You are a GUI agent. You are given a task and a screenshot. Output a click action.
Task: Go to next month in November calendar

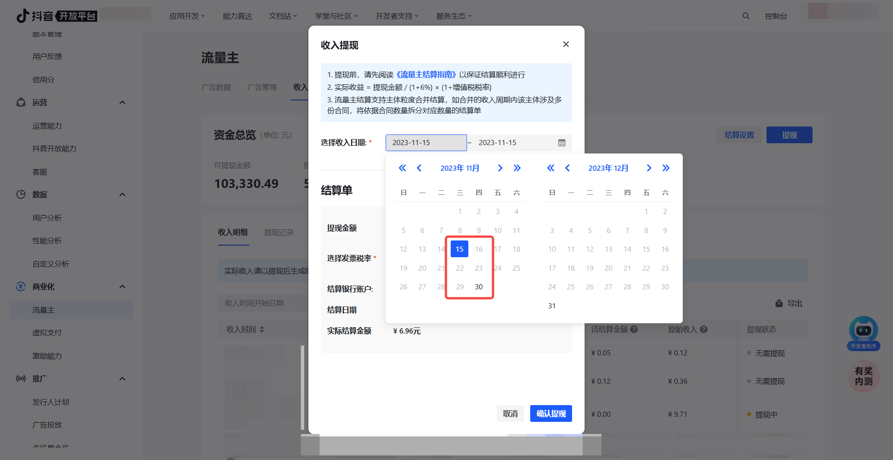(500, 168)
